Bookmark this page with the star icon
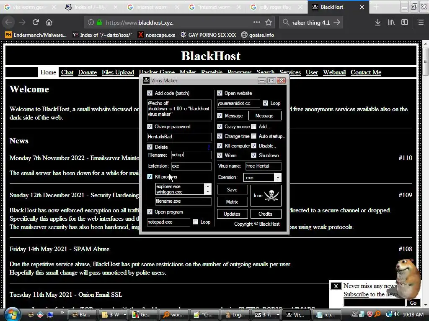The width and height of the screenshot is (429, 321). click(269, 23)
